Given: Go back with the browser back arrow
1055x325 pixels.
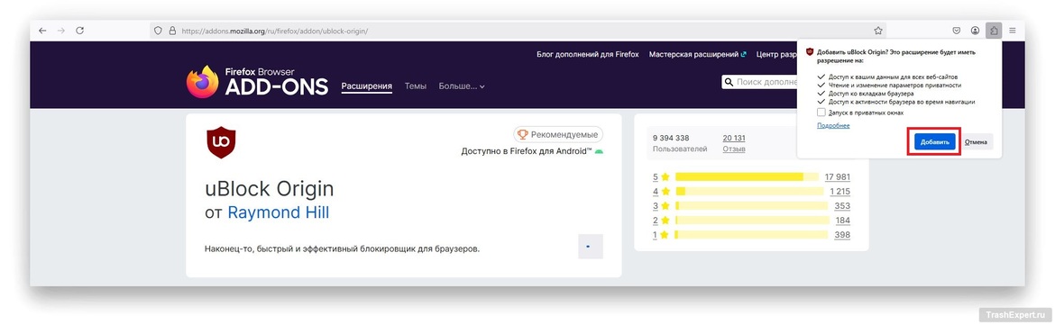Looking at the screenshot, I should (42, 31).
